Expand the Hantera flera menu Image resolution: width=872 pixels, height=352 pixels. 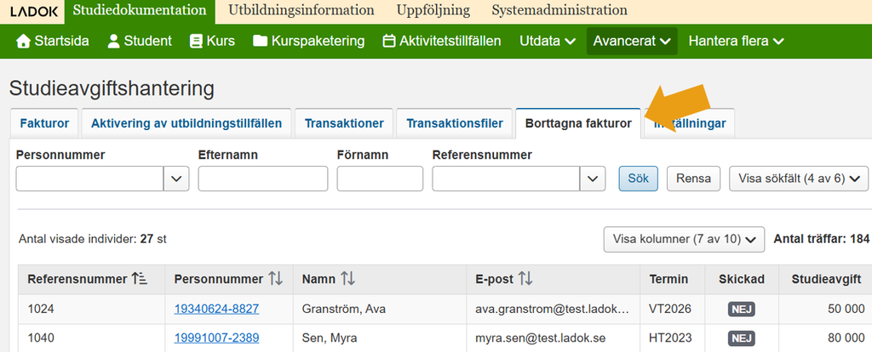click(737, 41)
